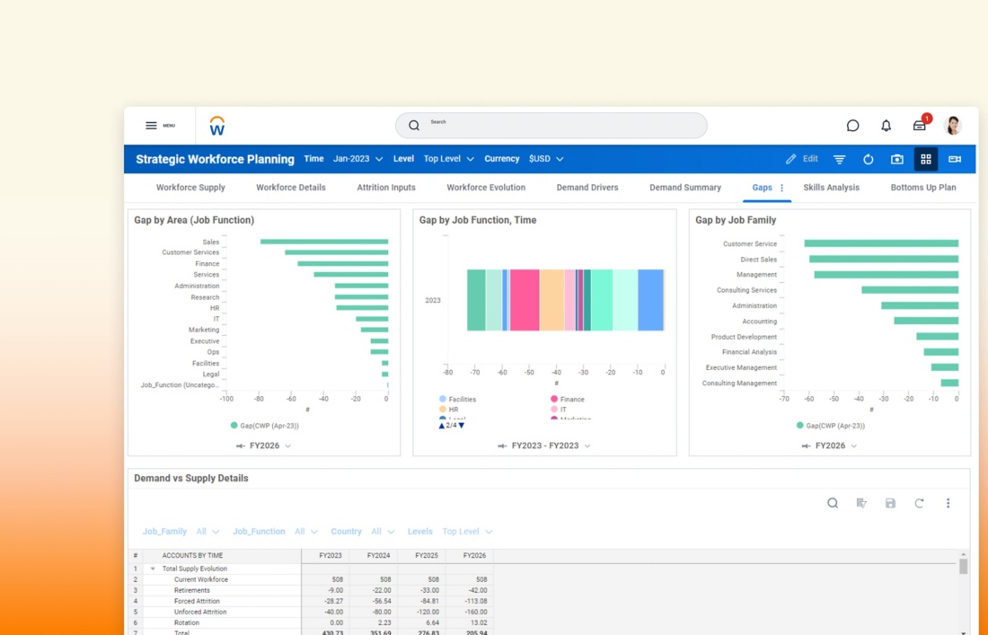Viewport: 988px width, 635px height.
Task: Toggle the Gap(CWP) legend under Job Family chart
Action: point(829,426)
